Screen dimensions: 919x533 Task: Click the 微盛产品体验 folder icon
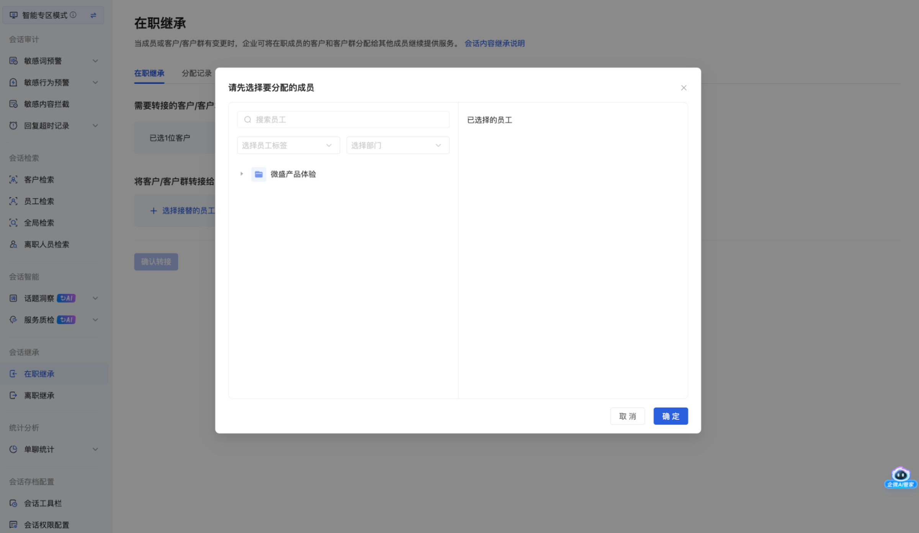tap(259, 174)
